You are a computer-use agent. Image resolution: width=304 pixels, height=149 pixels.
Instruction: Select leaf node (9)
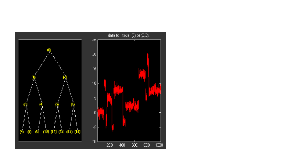tap(37, 132)
